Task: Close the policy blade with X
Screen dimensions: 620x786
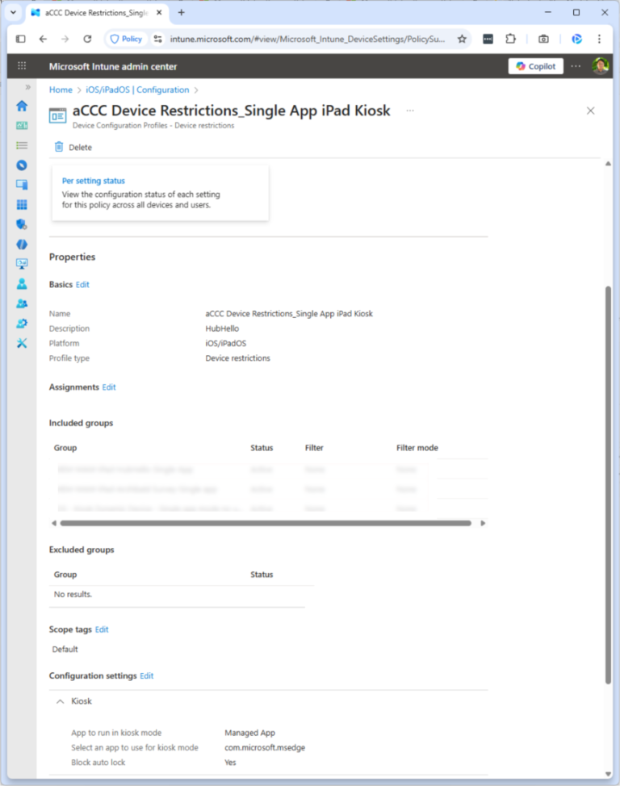Action: coord(590,111)
